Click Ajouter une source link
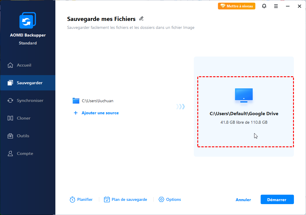Screen dimensions: 306x215 (x=96, y=113)
